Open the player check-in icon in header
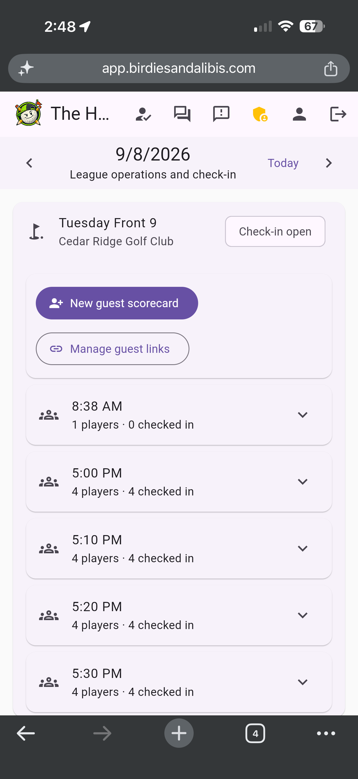The width and height of the screenshot is (358, 779). [143, 114]
